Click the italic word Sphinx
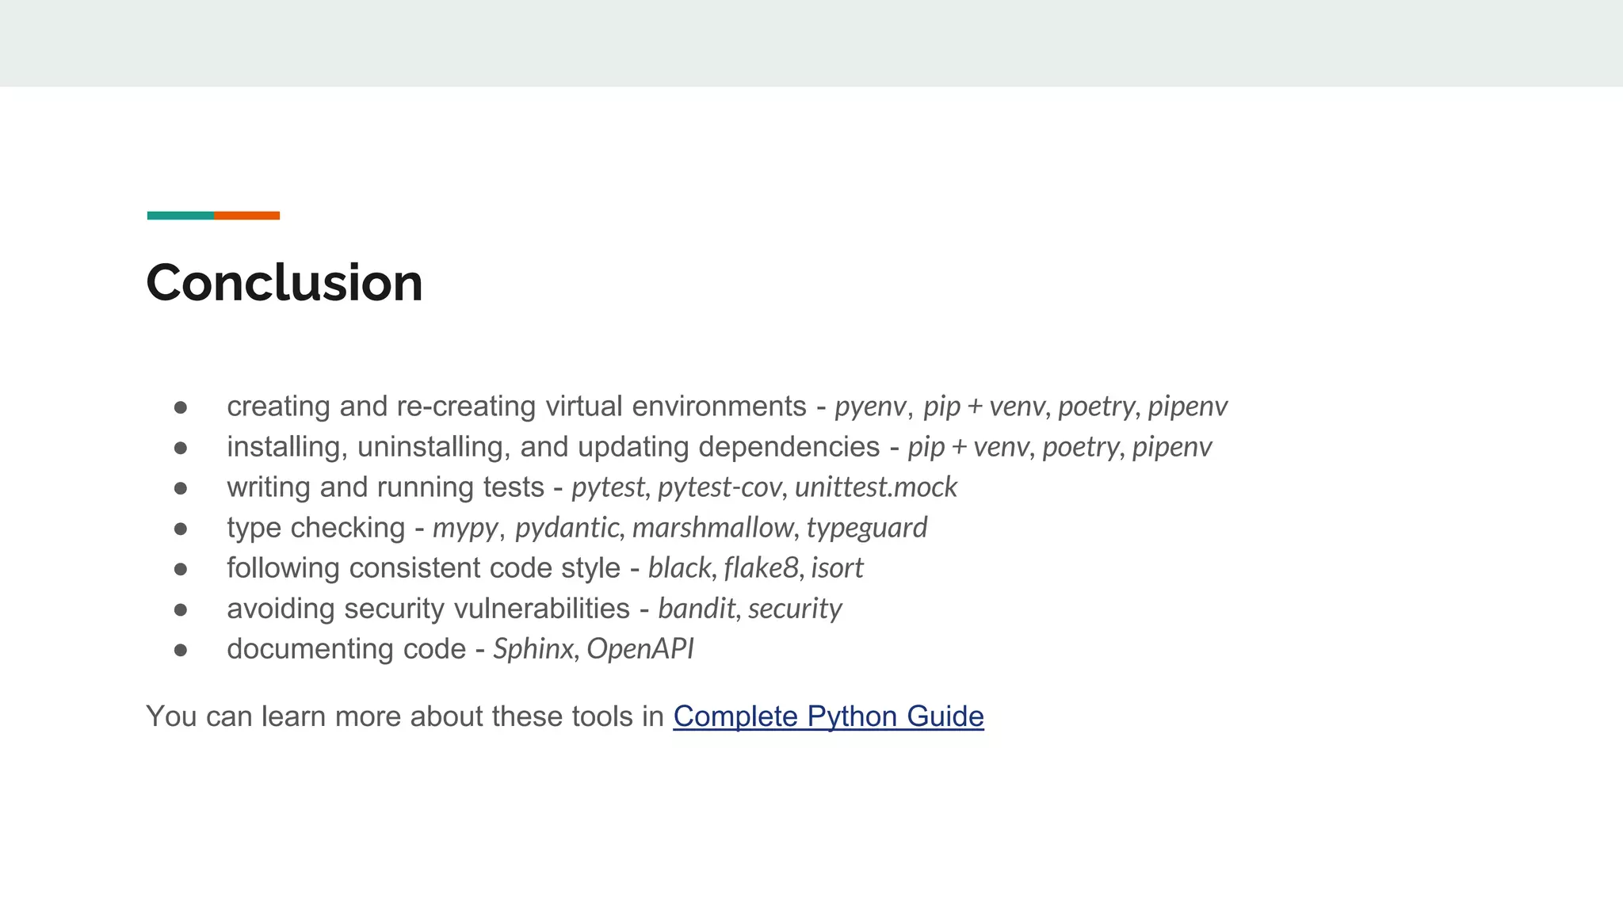This screenshot has width=1623, height=913. [533, 649]
